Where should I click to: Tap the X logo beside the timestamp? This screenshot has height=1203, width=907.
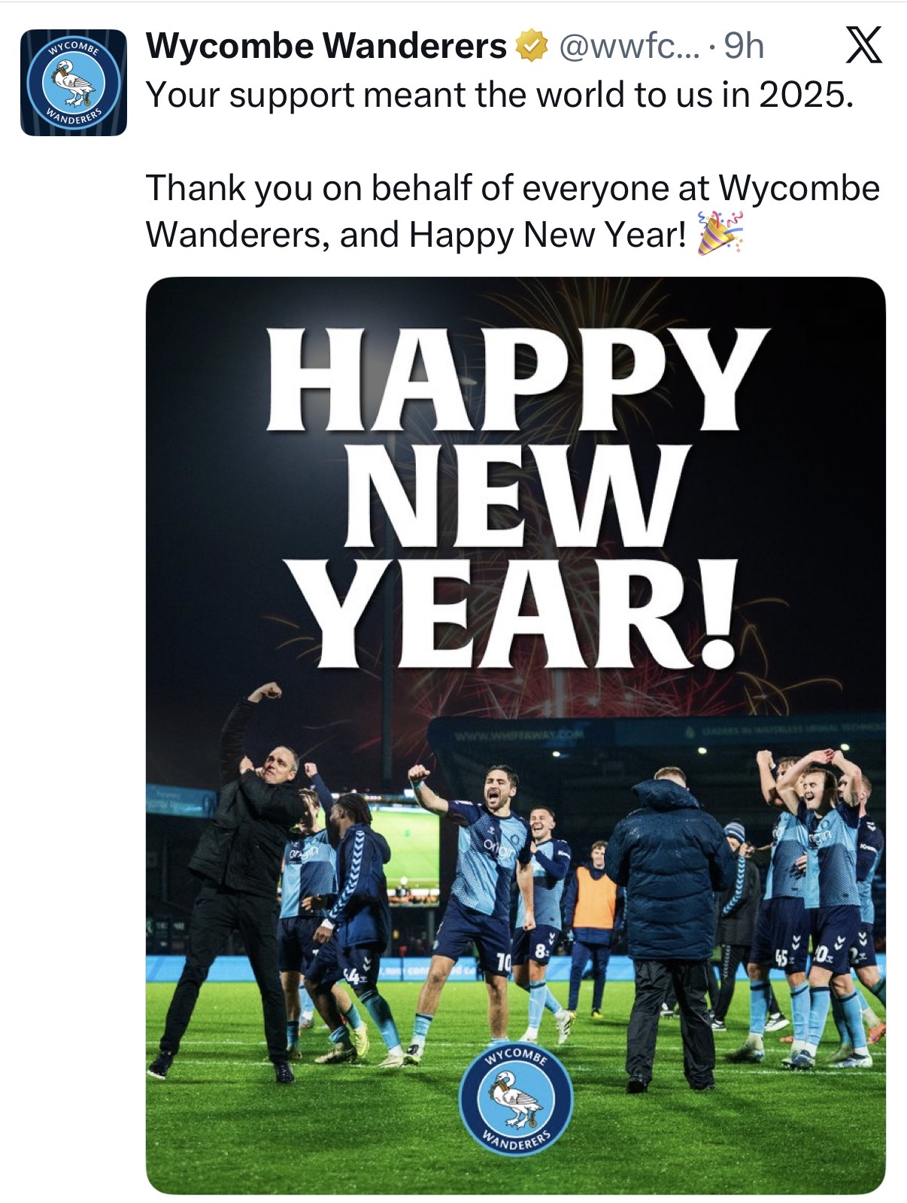[x=863, y=47]
